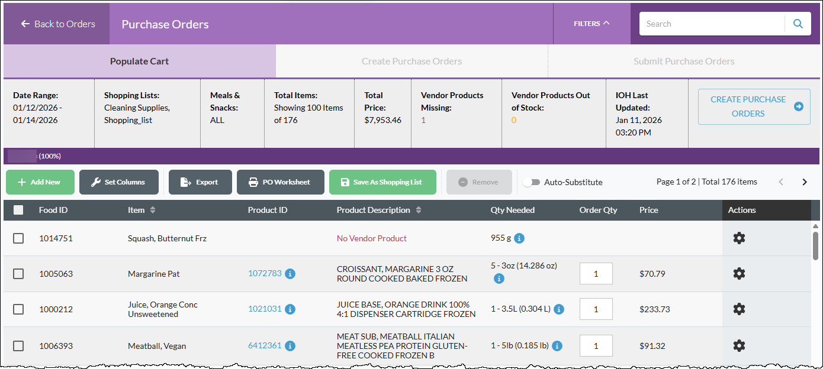Click info icon next to 955 g quantity

pyautogui.click(x=519, y=238)
